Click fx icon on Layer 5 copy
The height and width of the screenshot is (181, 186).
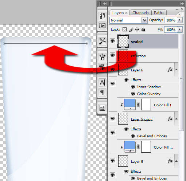[170, 119]
